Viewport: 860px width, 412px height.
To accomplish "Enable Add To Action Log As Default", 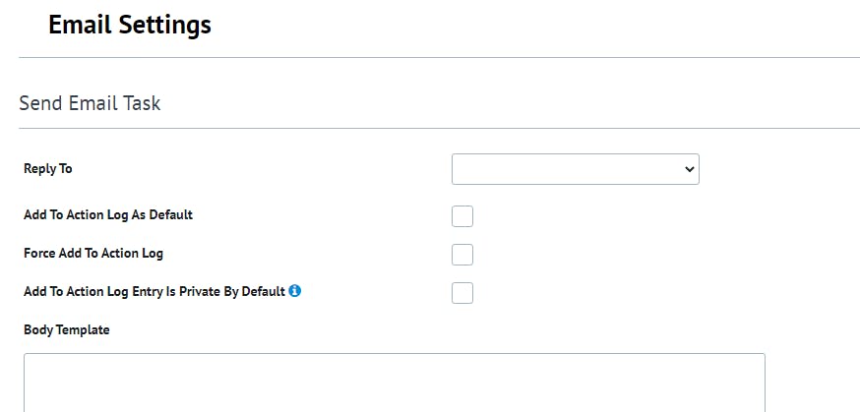I will pos(462,216).
